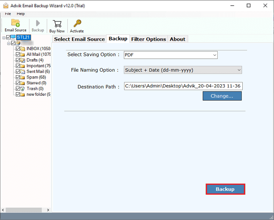Switch to the Select Email Source tab
The height and width of the screenshot is (220, 274).
click(79, 39)
